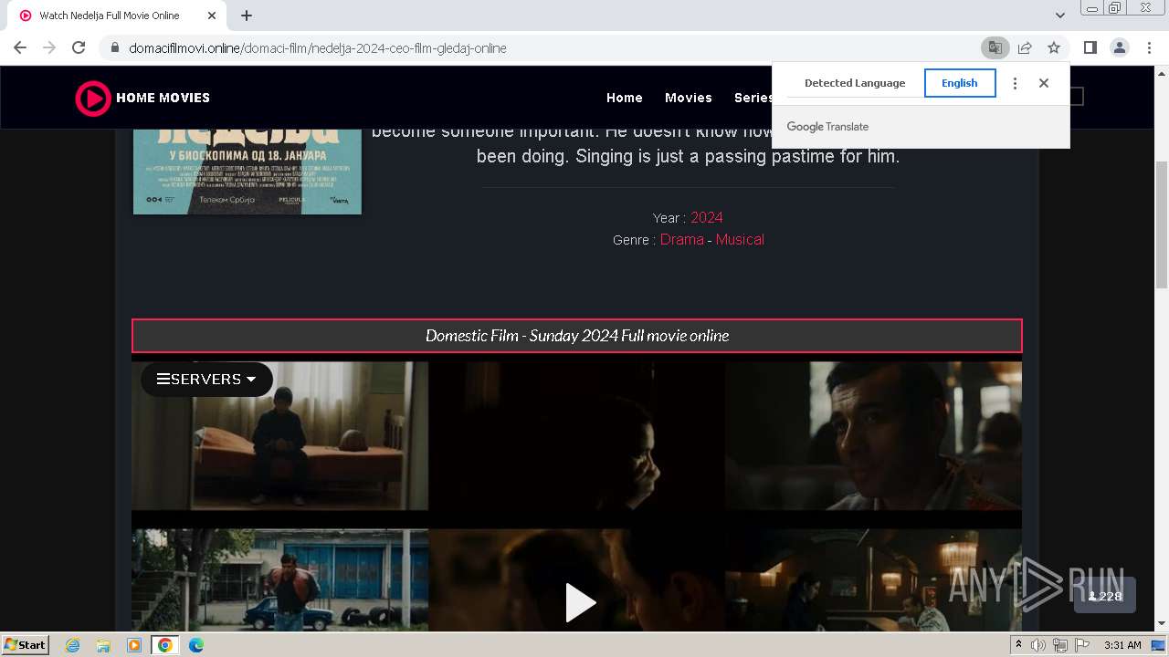Screen dimensions: 1169x657
Task: Click the browser forward arrow
Action: point(49,47)
